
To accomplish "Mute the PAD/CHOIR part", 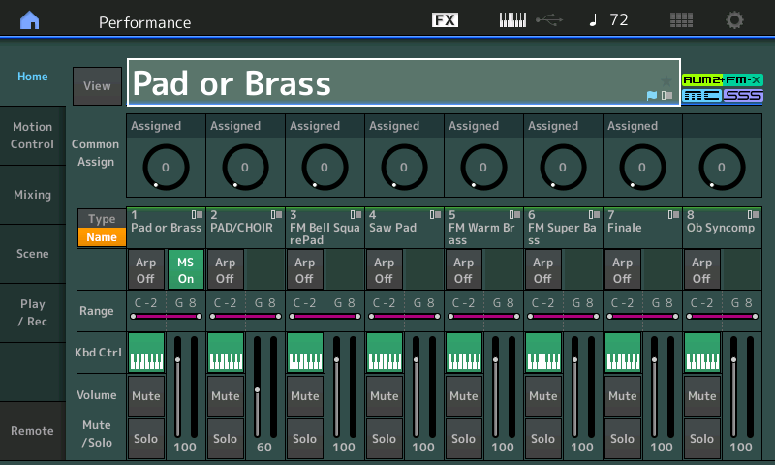I will point(225,396).
